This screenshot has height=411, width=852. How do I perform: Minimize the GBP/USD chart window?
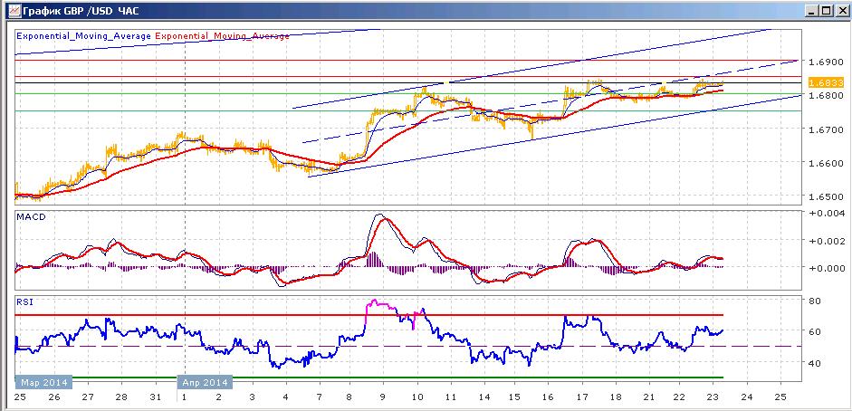click(x=810, y=10)
